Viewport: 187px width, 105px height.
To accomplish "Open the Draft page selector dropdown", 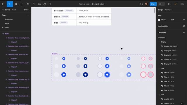I will click(27, 10).
